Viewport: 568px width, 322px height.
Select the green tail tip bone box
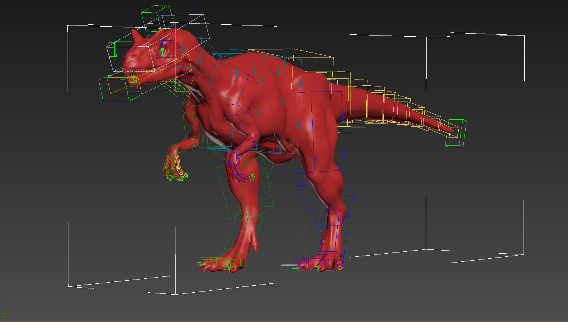click(456, 133)
